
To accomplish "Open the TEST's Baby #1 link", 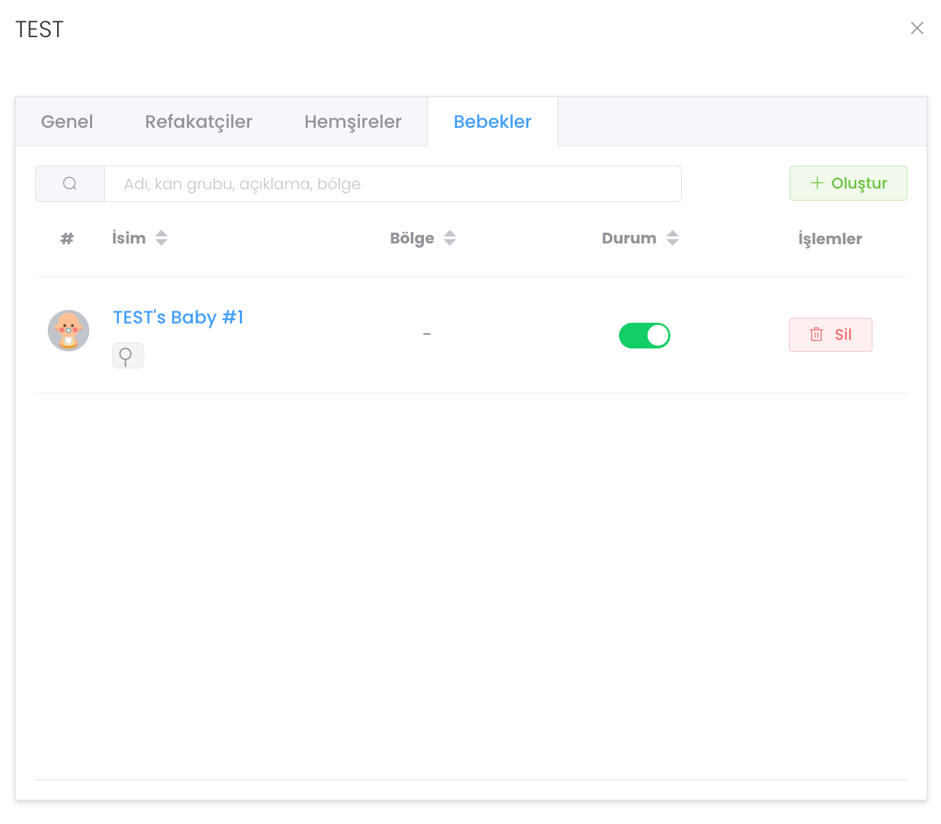I will tap(178, 318).
